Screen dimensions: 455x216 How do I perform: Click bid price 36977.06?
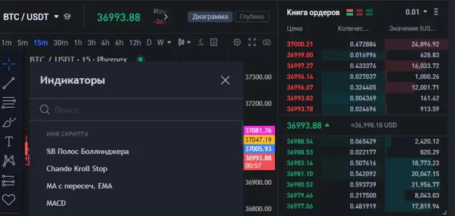pyautogui.click(x=300, y=206)
